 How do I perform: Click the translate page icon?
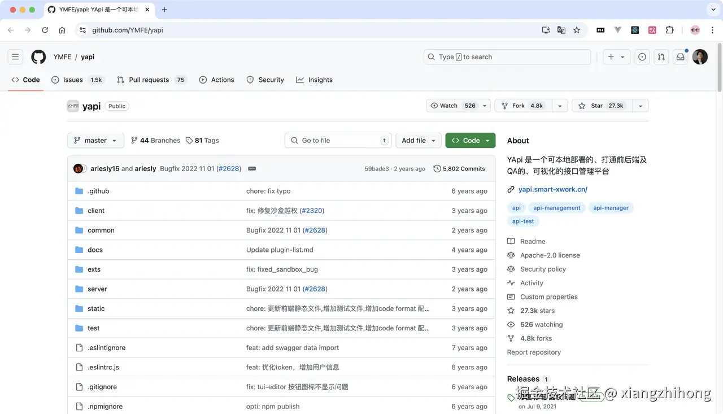click(561, 30)
